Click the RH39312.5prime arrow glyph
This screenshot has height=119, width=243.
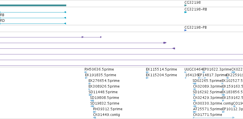pos(95,112)
